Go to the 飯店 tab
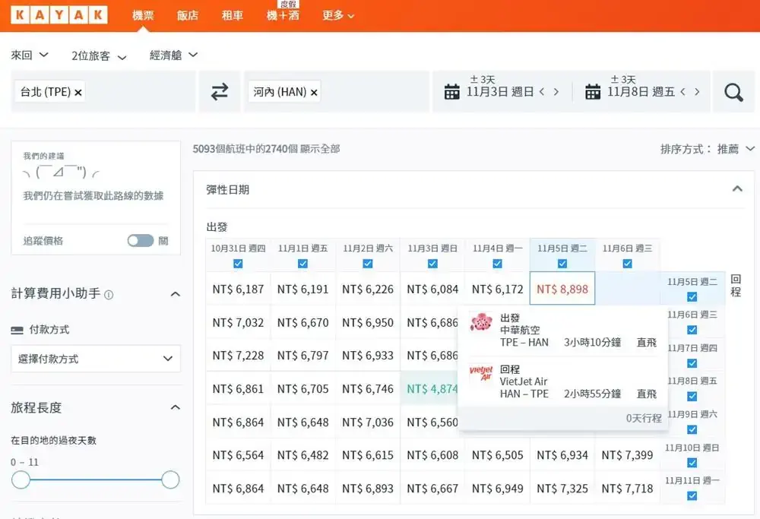760x519 pixels. pos(188,15)
